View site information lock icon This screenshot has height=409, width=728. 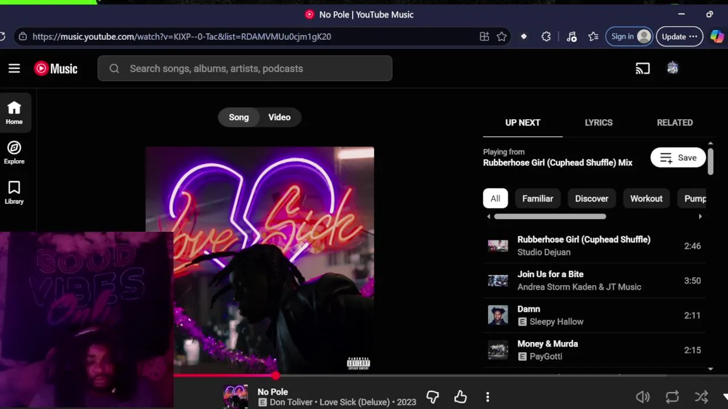click(23, 36)
